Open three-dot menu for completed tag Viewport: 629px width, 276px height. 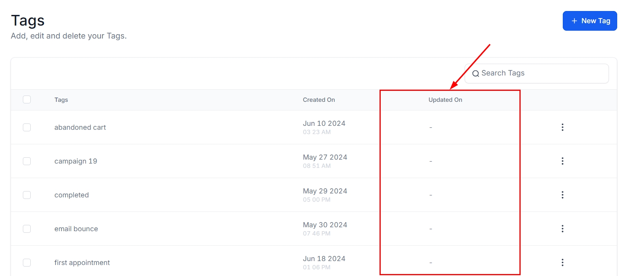pyautogui.click(x=562, y=195)
